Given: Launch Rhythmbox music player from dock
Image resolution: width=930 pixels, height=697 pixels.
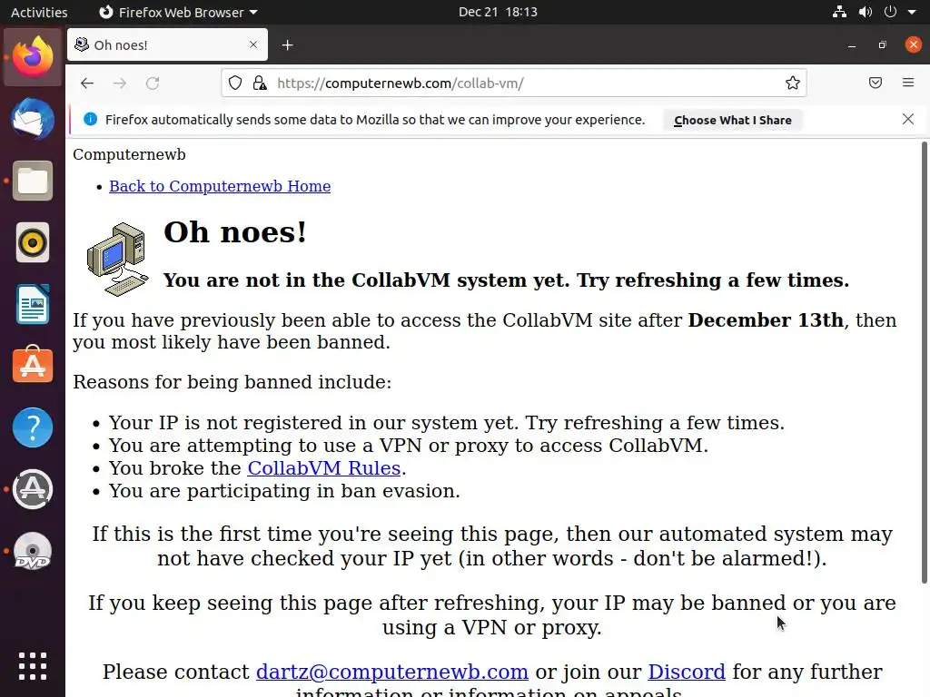Looking at the screenshot, I should (x=33, y=242).
